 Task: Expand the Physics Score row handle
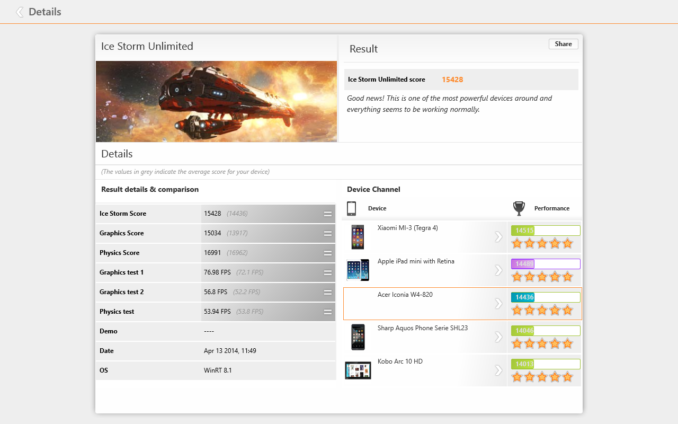[328, 253]
